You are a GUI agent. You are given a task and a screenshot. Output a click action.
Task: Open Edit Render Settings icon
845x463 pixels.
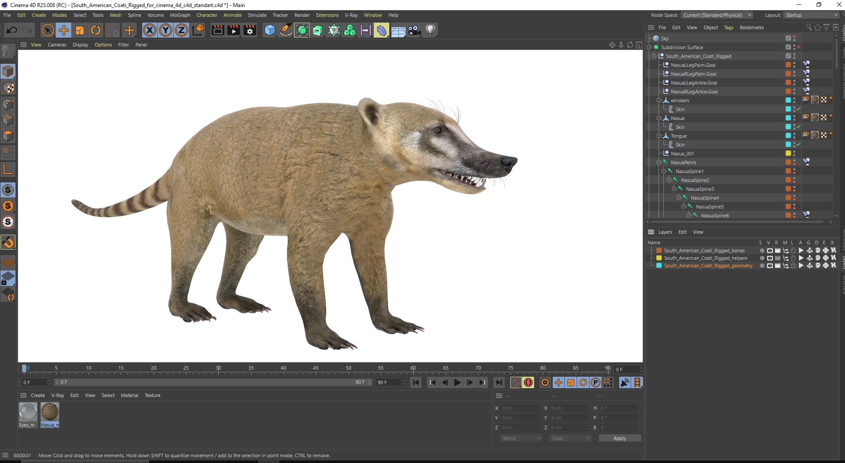pos(250,30)
